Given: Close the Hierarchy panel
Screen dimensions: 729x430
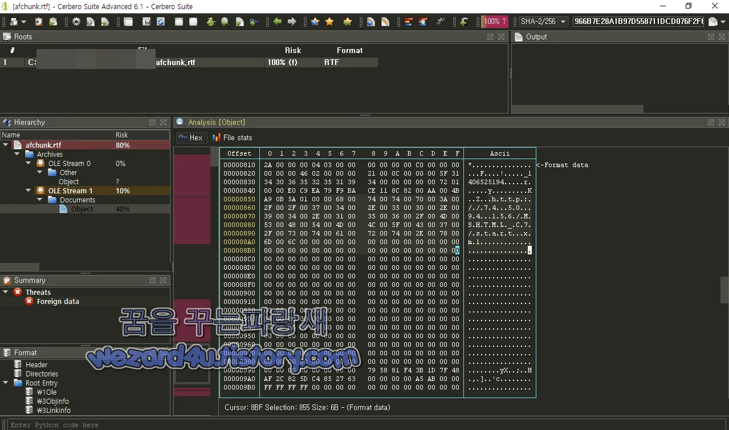Looking at the screenshot, I should pyautogui.click(x=164, y=122).
